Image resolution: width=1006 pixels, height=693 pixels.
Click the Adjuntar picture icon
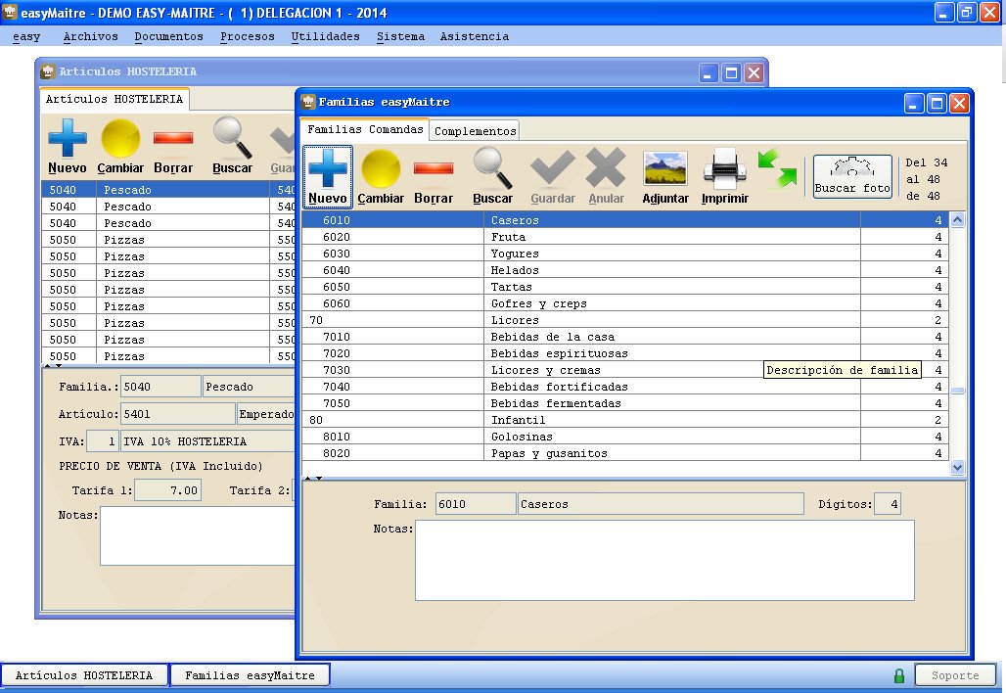click(x=665, y=176)
